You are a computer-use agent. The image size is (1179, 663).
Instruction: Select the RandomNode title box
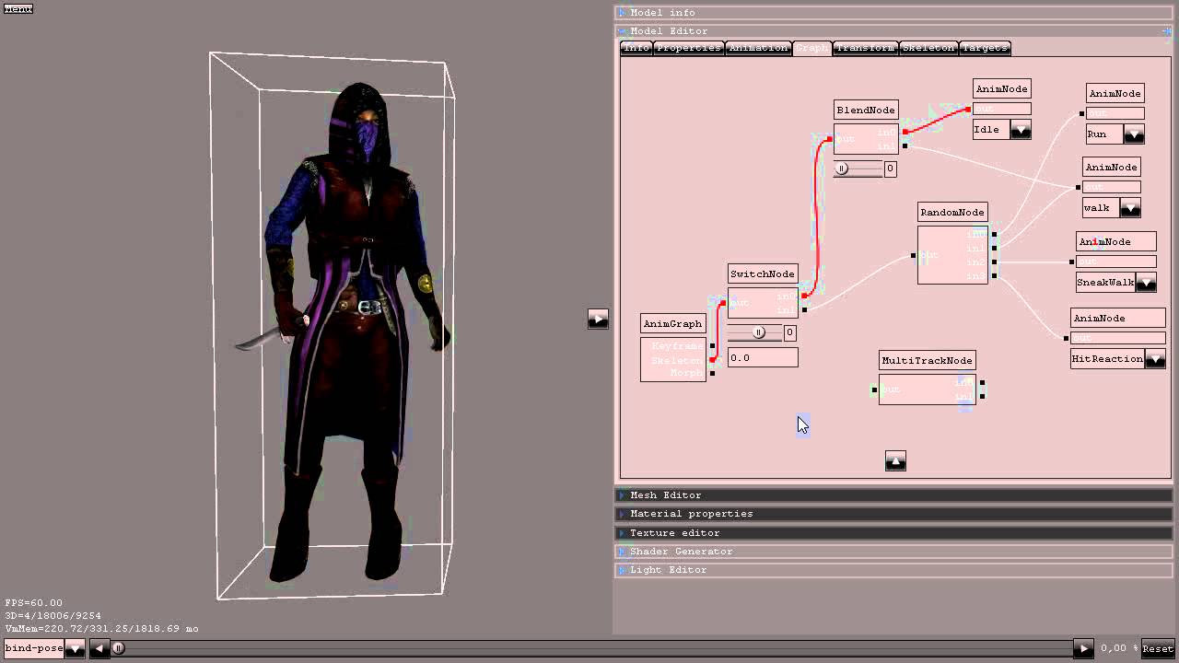click(x=952, y=212)
